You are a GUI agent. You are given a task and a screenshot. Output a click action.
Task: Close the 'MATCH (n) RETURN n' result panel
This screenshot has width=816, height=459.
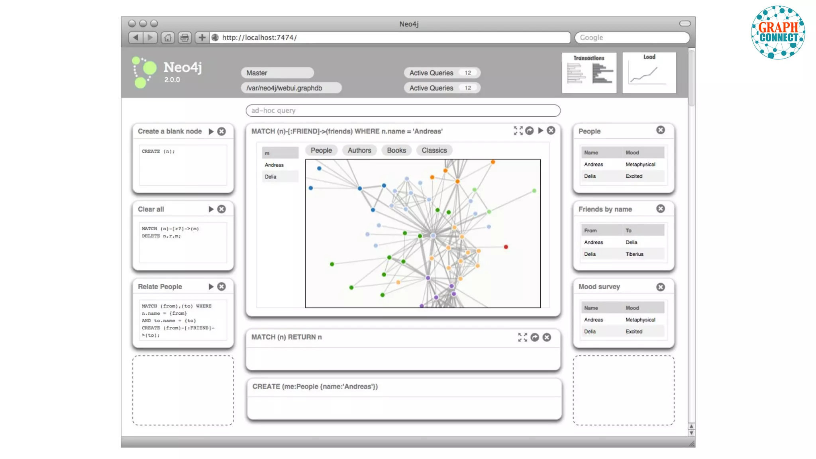[x=547, y=337]
